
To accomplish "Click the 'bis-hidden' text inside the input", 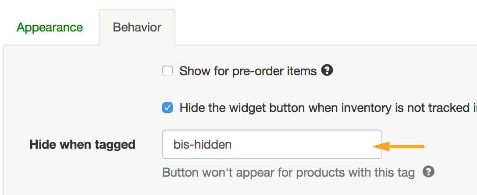I will (203, 144).
